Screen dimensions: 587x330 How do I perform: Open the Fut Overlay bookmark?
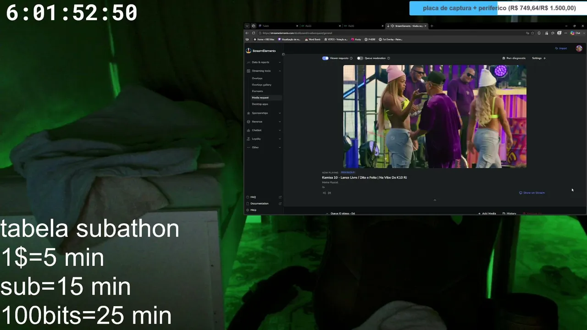[391, 39]
